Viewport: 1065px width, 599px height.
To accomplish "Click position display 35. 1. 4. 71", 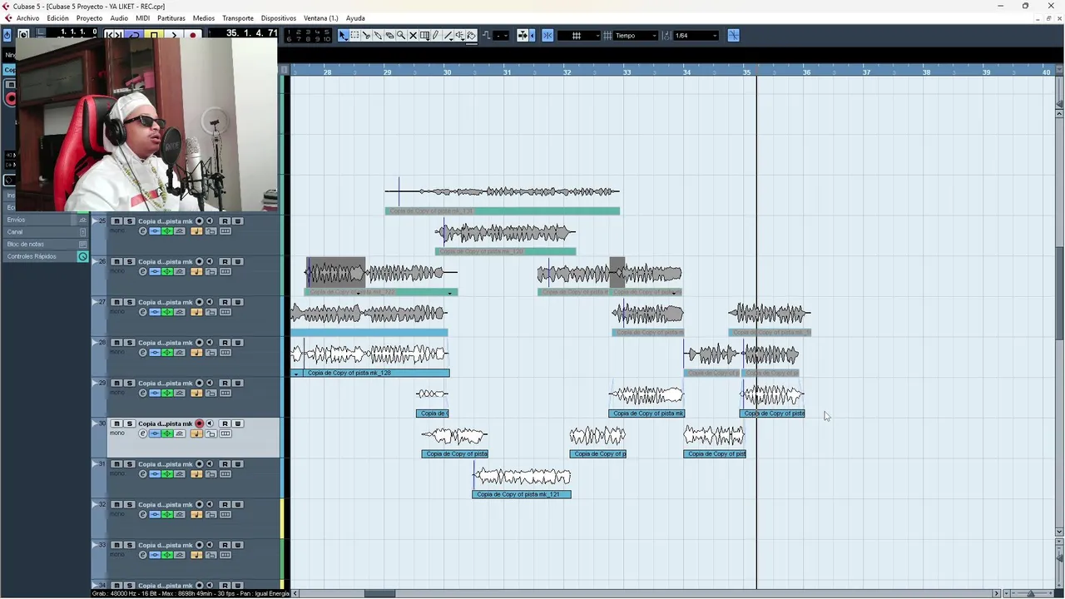I will [x=252, y=33].
